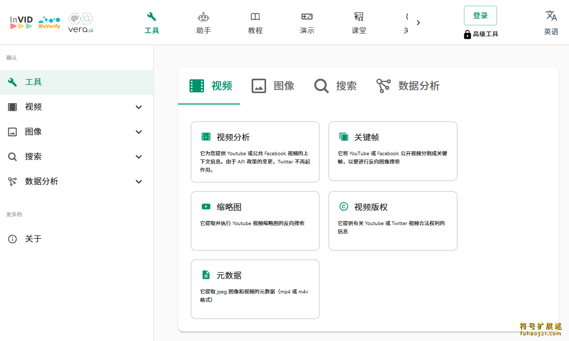Open the 教程 tutorial book tab
Image resolution: width=569 pixels, height=341 pixels.
(x=255, y=23)
